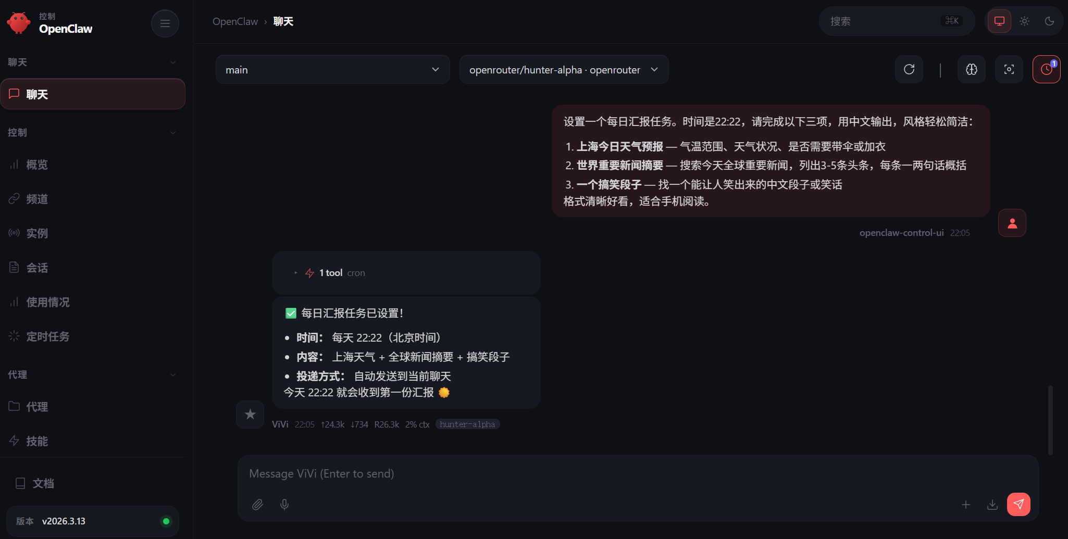1068x539 pixels.
Task: Toggle the sidebar collapse hamburger button
Action: (165, 23)
